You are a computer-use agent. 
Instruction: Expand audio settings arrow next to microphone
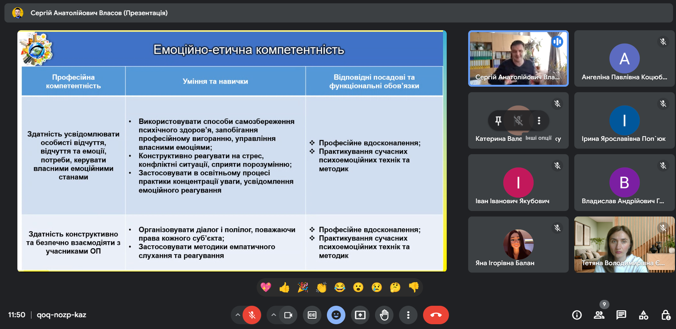238,315
